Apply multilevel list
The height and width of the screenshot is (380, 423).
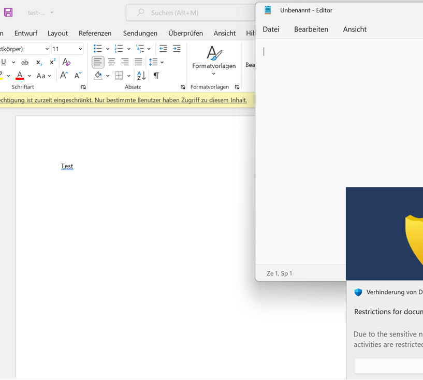click(x=140, y=49)
